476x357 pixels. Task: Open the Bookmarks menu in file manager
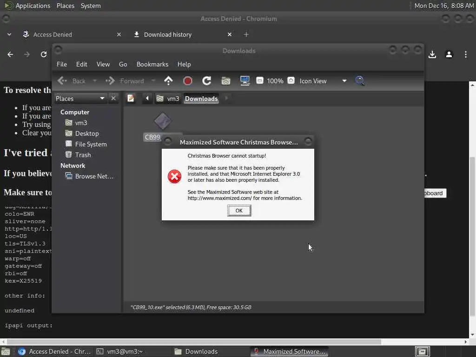point(152,64)
